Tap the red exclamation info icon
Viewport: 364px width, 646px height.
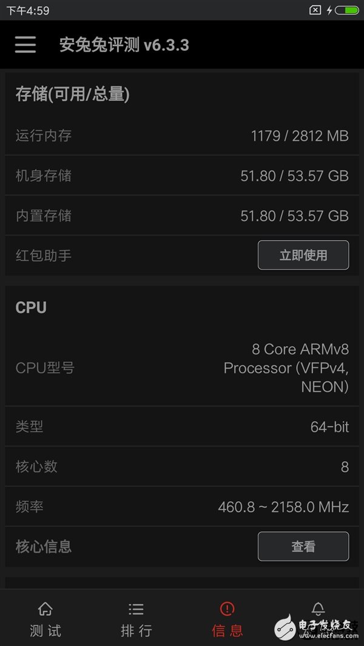click(x=227, y=609)
